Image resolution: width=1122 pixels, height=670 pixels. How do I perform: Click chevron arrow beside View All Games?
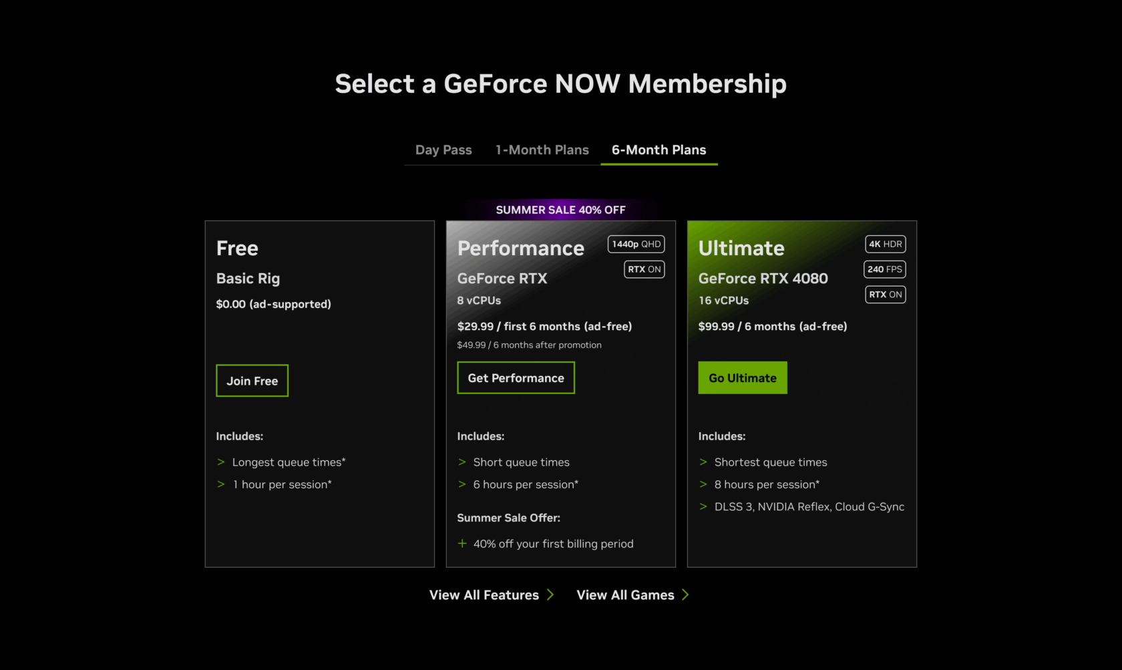tap(685, 595)
